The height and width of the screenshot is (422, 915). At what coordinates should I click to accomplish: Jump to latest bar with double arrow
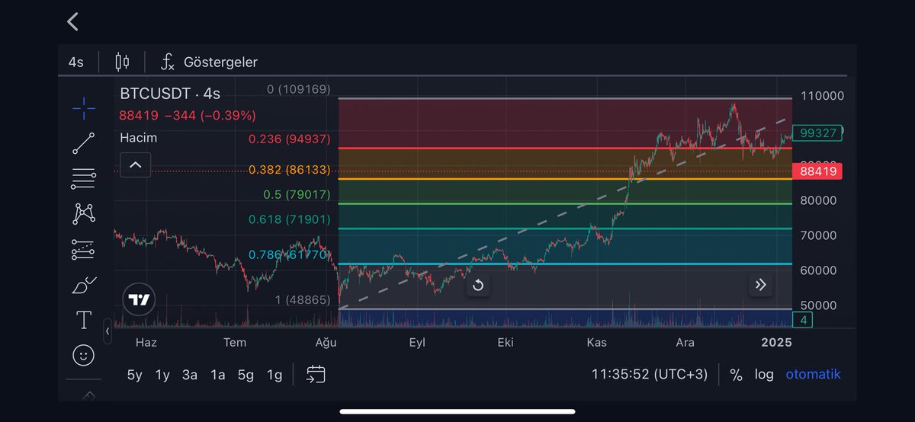[760, 286]
